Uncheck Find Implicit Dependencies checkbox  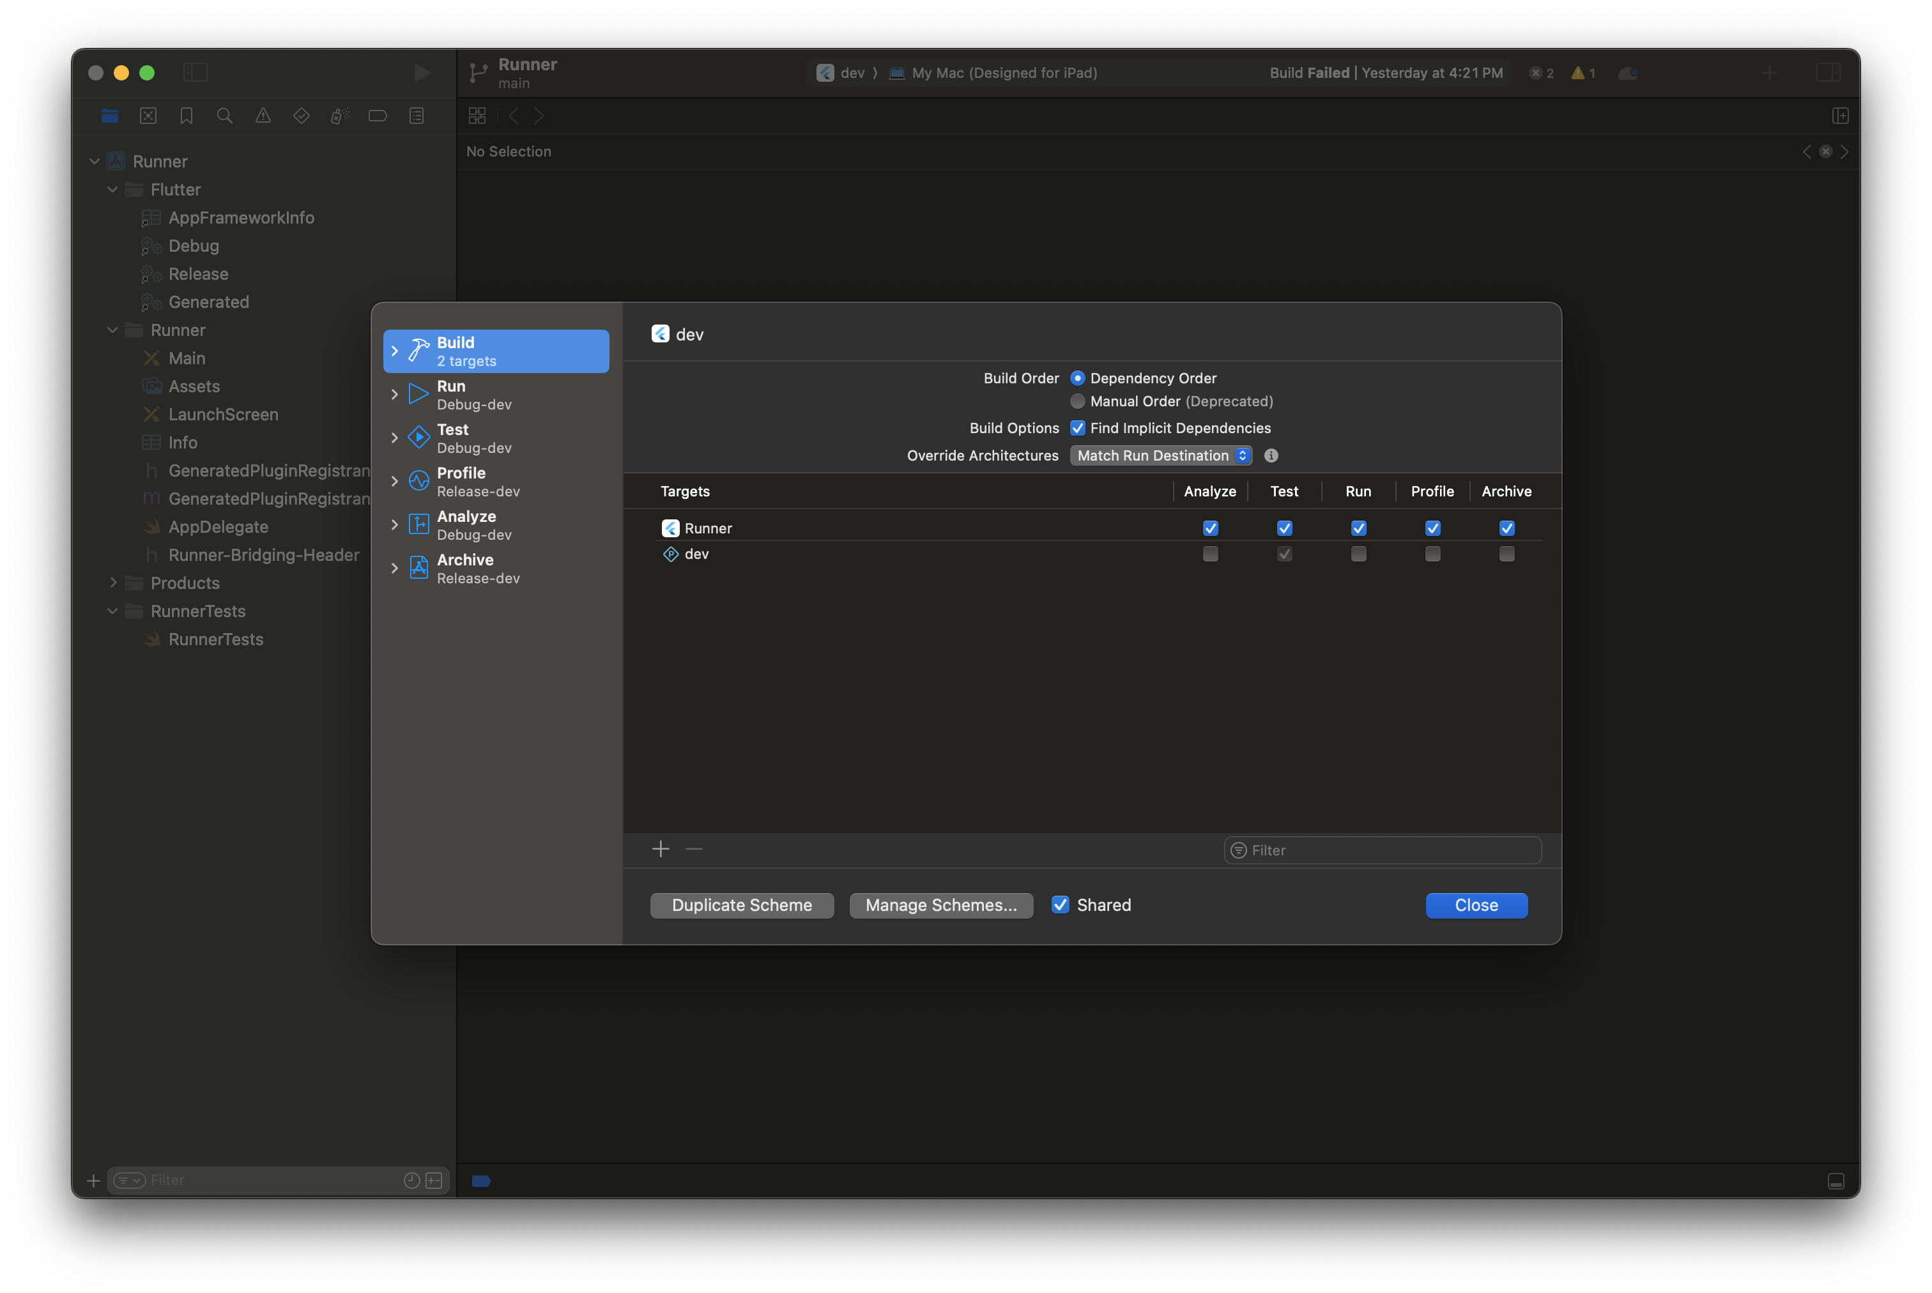[x=1078, y=428]
